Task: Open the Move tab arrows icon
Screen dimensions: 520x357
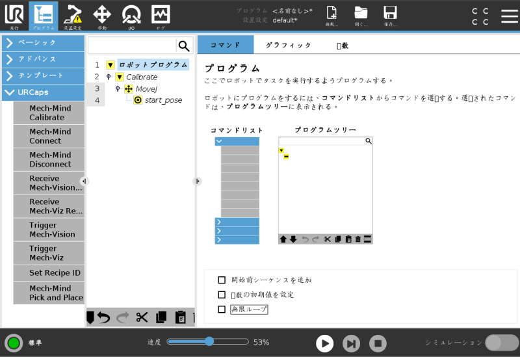Action: (102, 16)
